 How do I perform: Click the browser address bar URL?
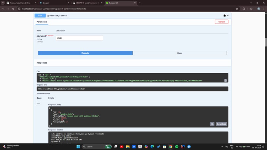click(x=54, y=9)
